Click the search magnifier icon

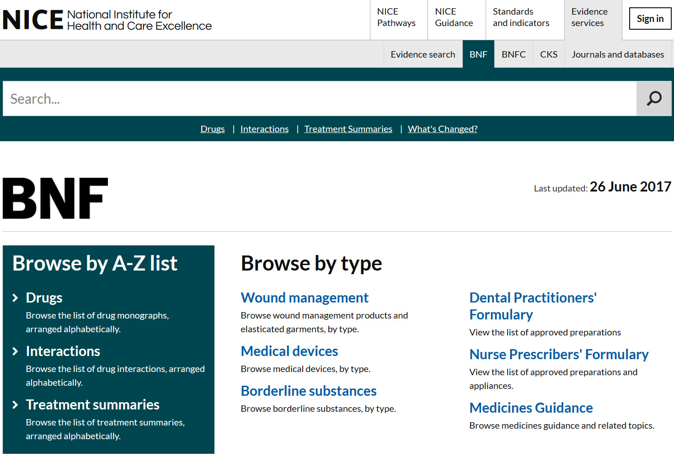point(654,98)
